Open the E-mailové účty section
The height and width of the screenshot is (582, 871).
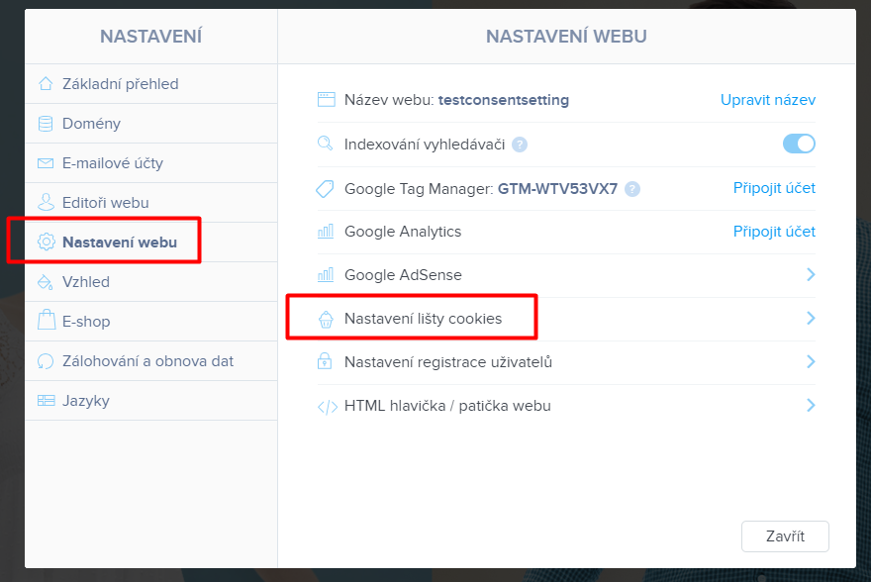click(x=151, y=163)
